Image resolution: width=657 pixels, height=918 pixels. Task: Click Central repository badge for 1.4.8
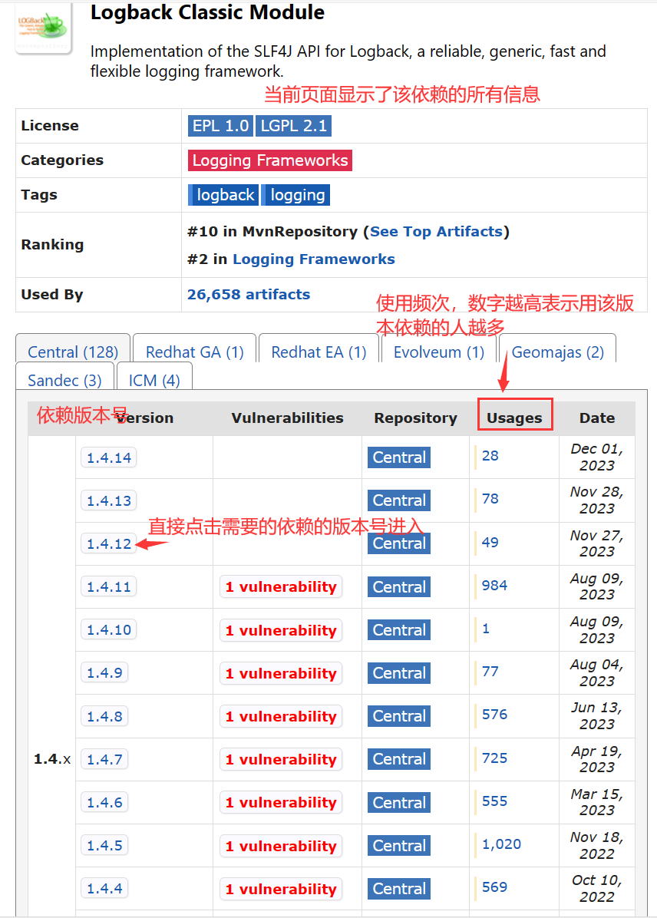click(x=399, y=716)
